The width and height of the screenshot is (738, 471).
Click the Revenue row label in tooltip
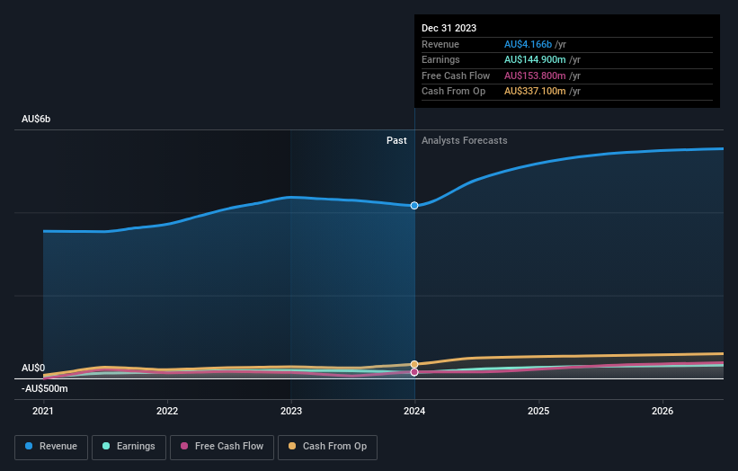click(x=440, y=44)
